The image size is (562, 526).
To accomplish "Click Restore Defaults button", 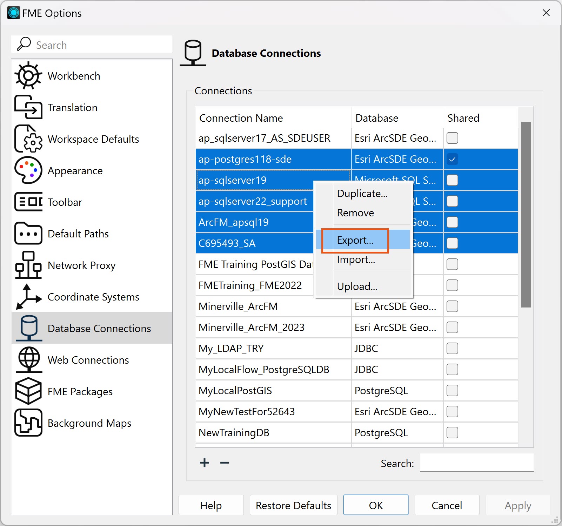I will point(294,505).
